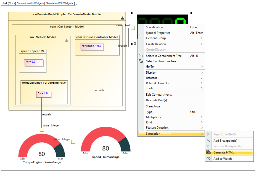Click composite structure icon on vm Vehicle Model
Viewport: 256px width, 171px height.
tap(66, 41)
